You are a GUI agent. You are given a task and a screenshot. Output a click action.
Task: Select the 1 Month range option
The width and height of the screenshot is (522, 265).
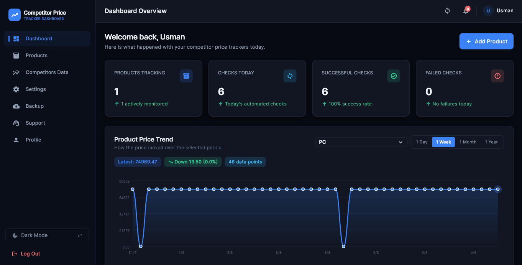pyautogui.click(x=468, y=142)
